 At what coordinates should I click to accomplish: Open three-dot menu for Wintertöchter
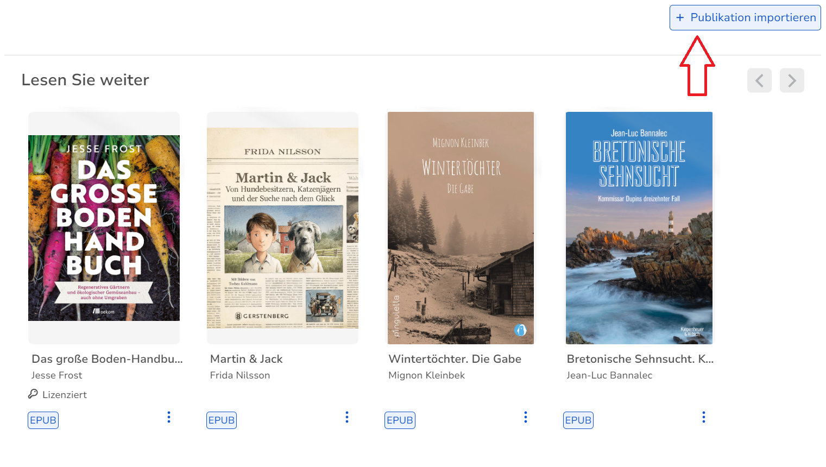(x=525, y=417)
